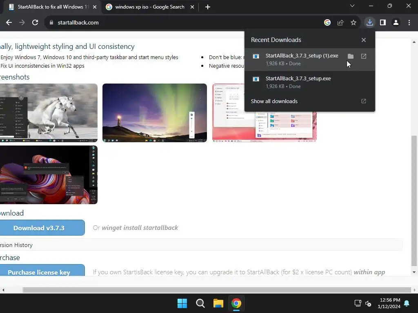The width and height of the screenshot is (418, 313).
Task: Click the vertical scrollbar thumb
Action: (414, 201)
